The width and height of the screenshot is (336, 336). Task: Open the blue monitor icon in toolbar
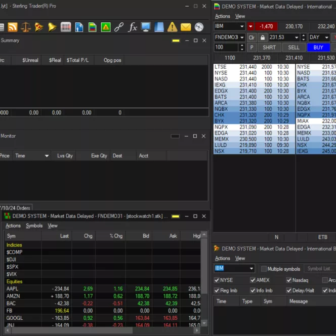click(146, 27)
